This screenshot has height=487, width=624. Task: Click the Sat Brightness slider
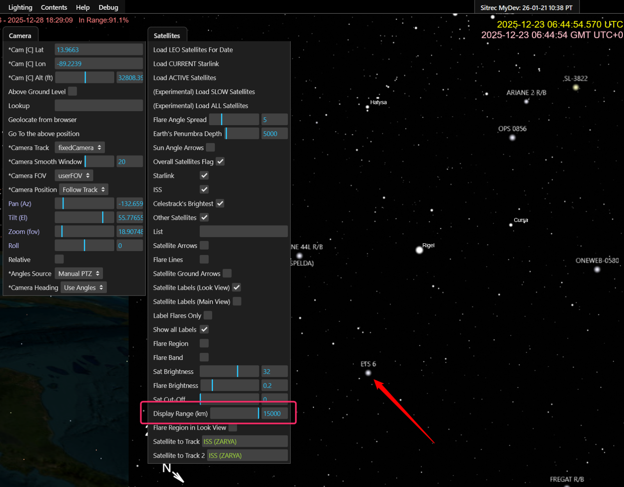point(229,372)
